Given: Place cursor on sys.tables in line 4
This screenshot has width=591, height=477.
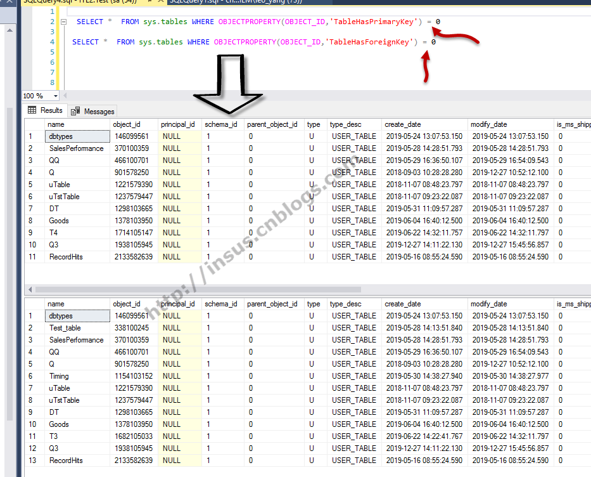Looking at the screenshot, I should pos(160,42).
